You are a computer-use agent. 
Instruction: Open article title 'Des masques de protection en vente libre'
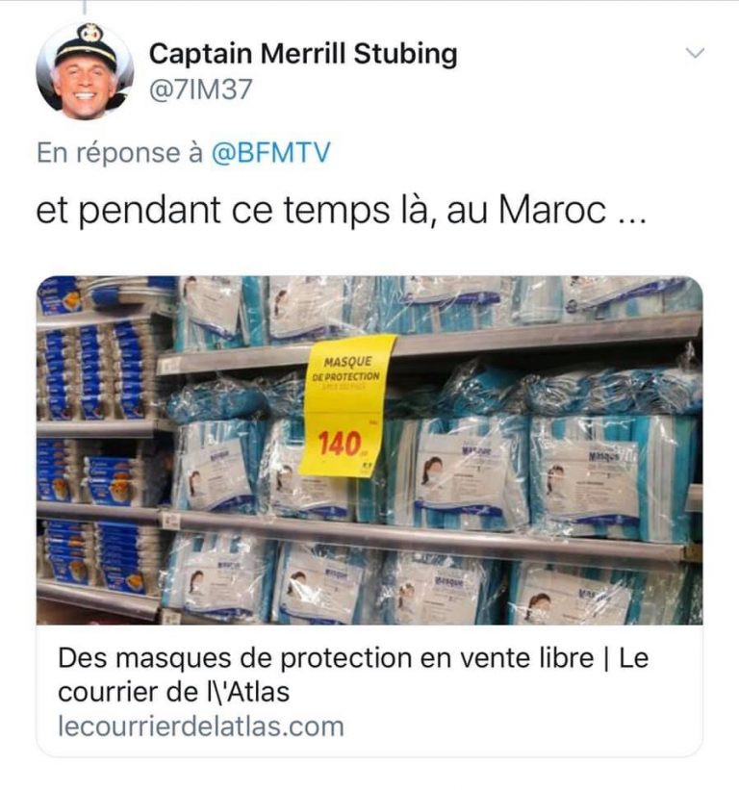(326, 657)
